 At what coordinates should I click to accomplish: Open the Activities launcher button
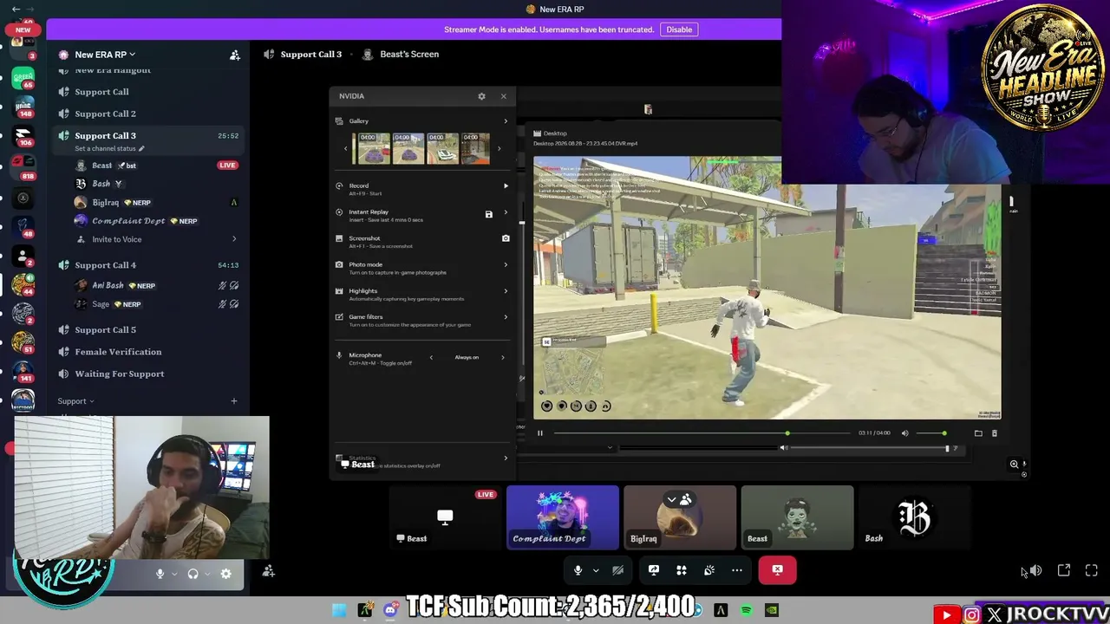click(x=682, y=570)
